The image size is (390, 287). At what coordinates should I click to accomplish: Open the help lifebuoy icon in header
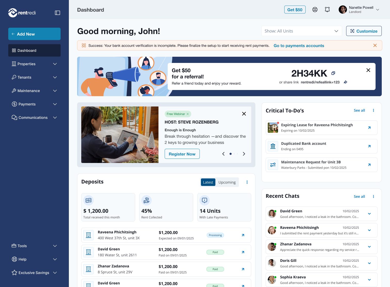315,10
